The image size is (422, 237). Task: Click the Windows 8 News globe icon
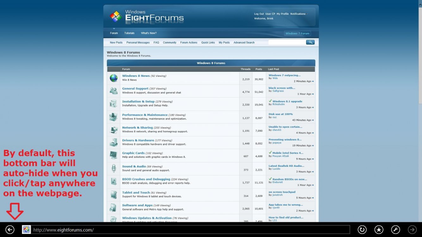(x=114, y=78)
